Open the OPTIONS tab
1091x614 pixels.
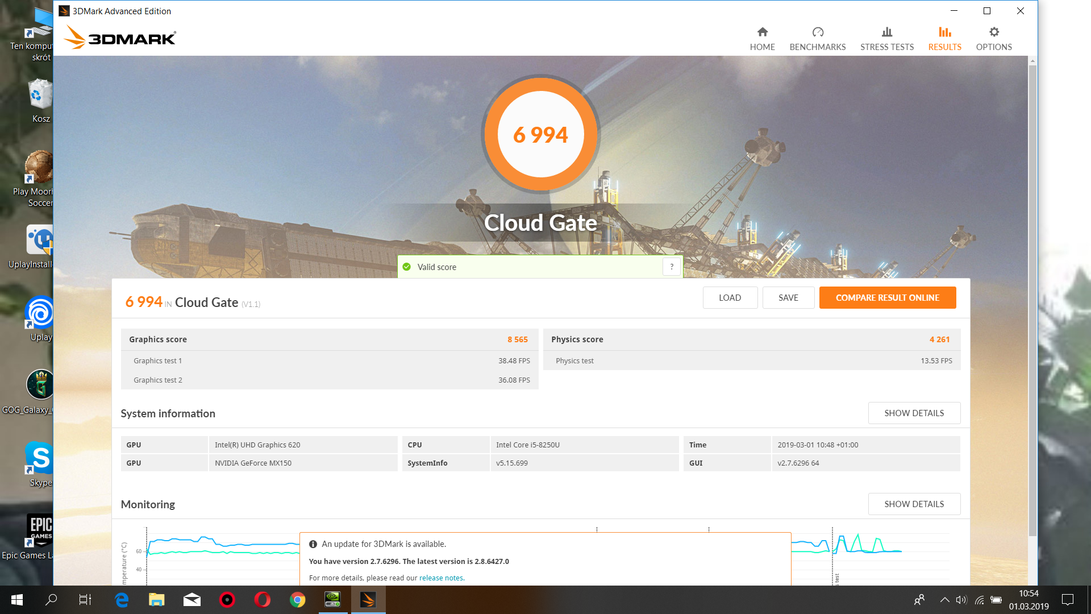[993, 39]
